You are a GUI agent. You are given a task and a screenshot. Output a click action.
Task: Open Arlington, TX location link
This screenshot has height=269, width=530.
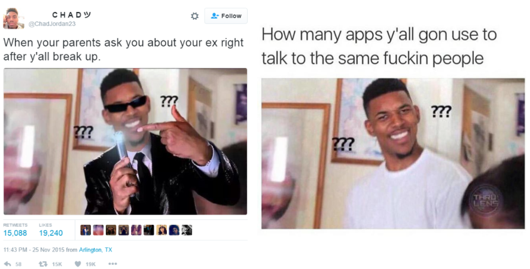point(95,250)
